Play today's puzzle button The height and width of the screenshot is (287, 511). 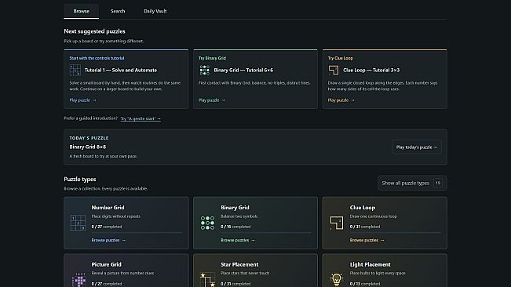(417, 147)
